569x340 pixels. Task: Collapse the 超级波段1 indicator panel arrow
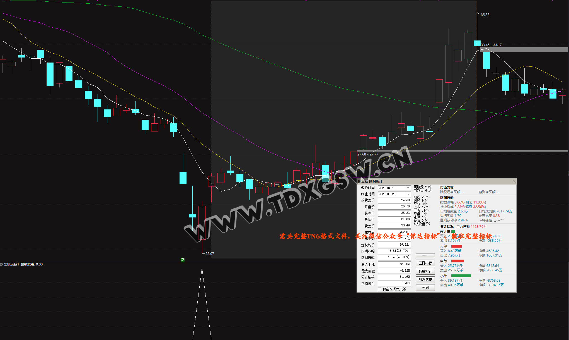click(x=1, y=264)
